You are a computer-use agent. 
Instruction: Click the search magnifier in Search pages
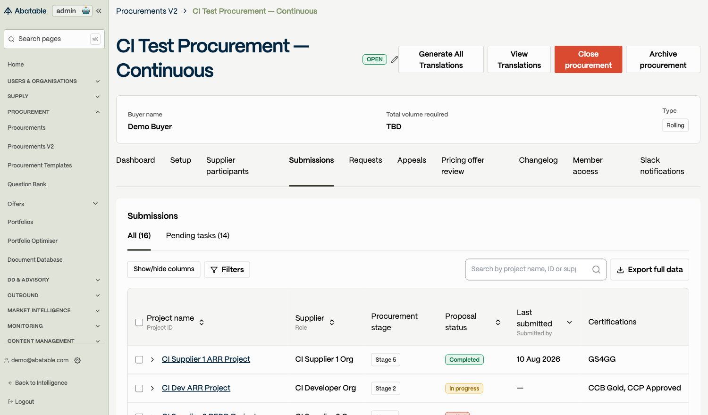point(11,39)
